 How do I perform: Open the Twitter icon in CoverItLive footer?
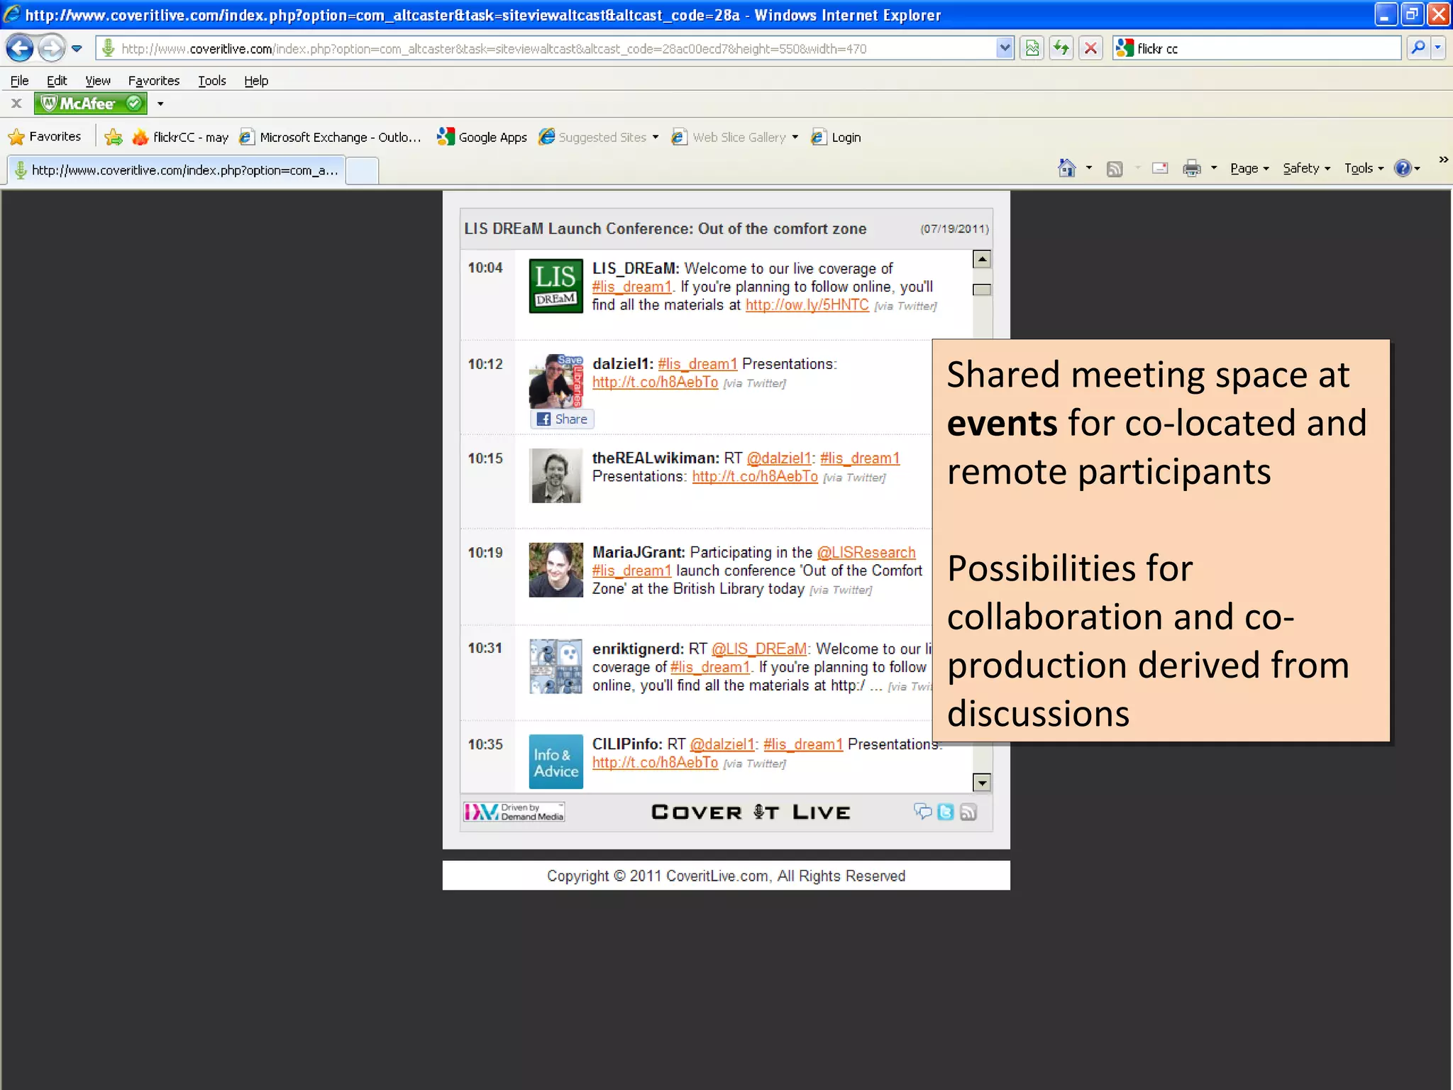(945, 812)
